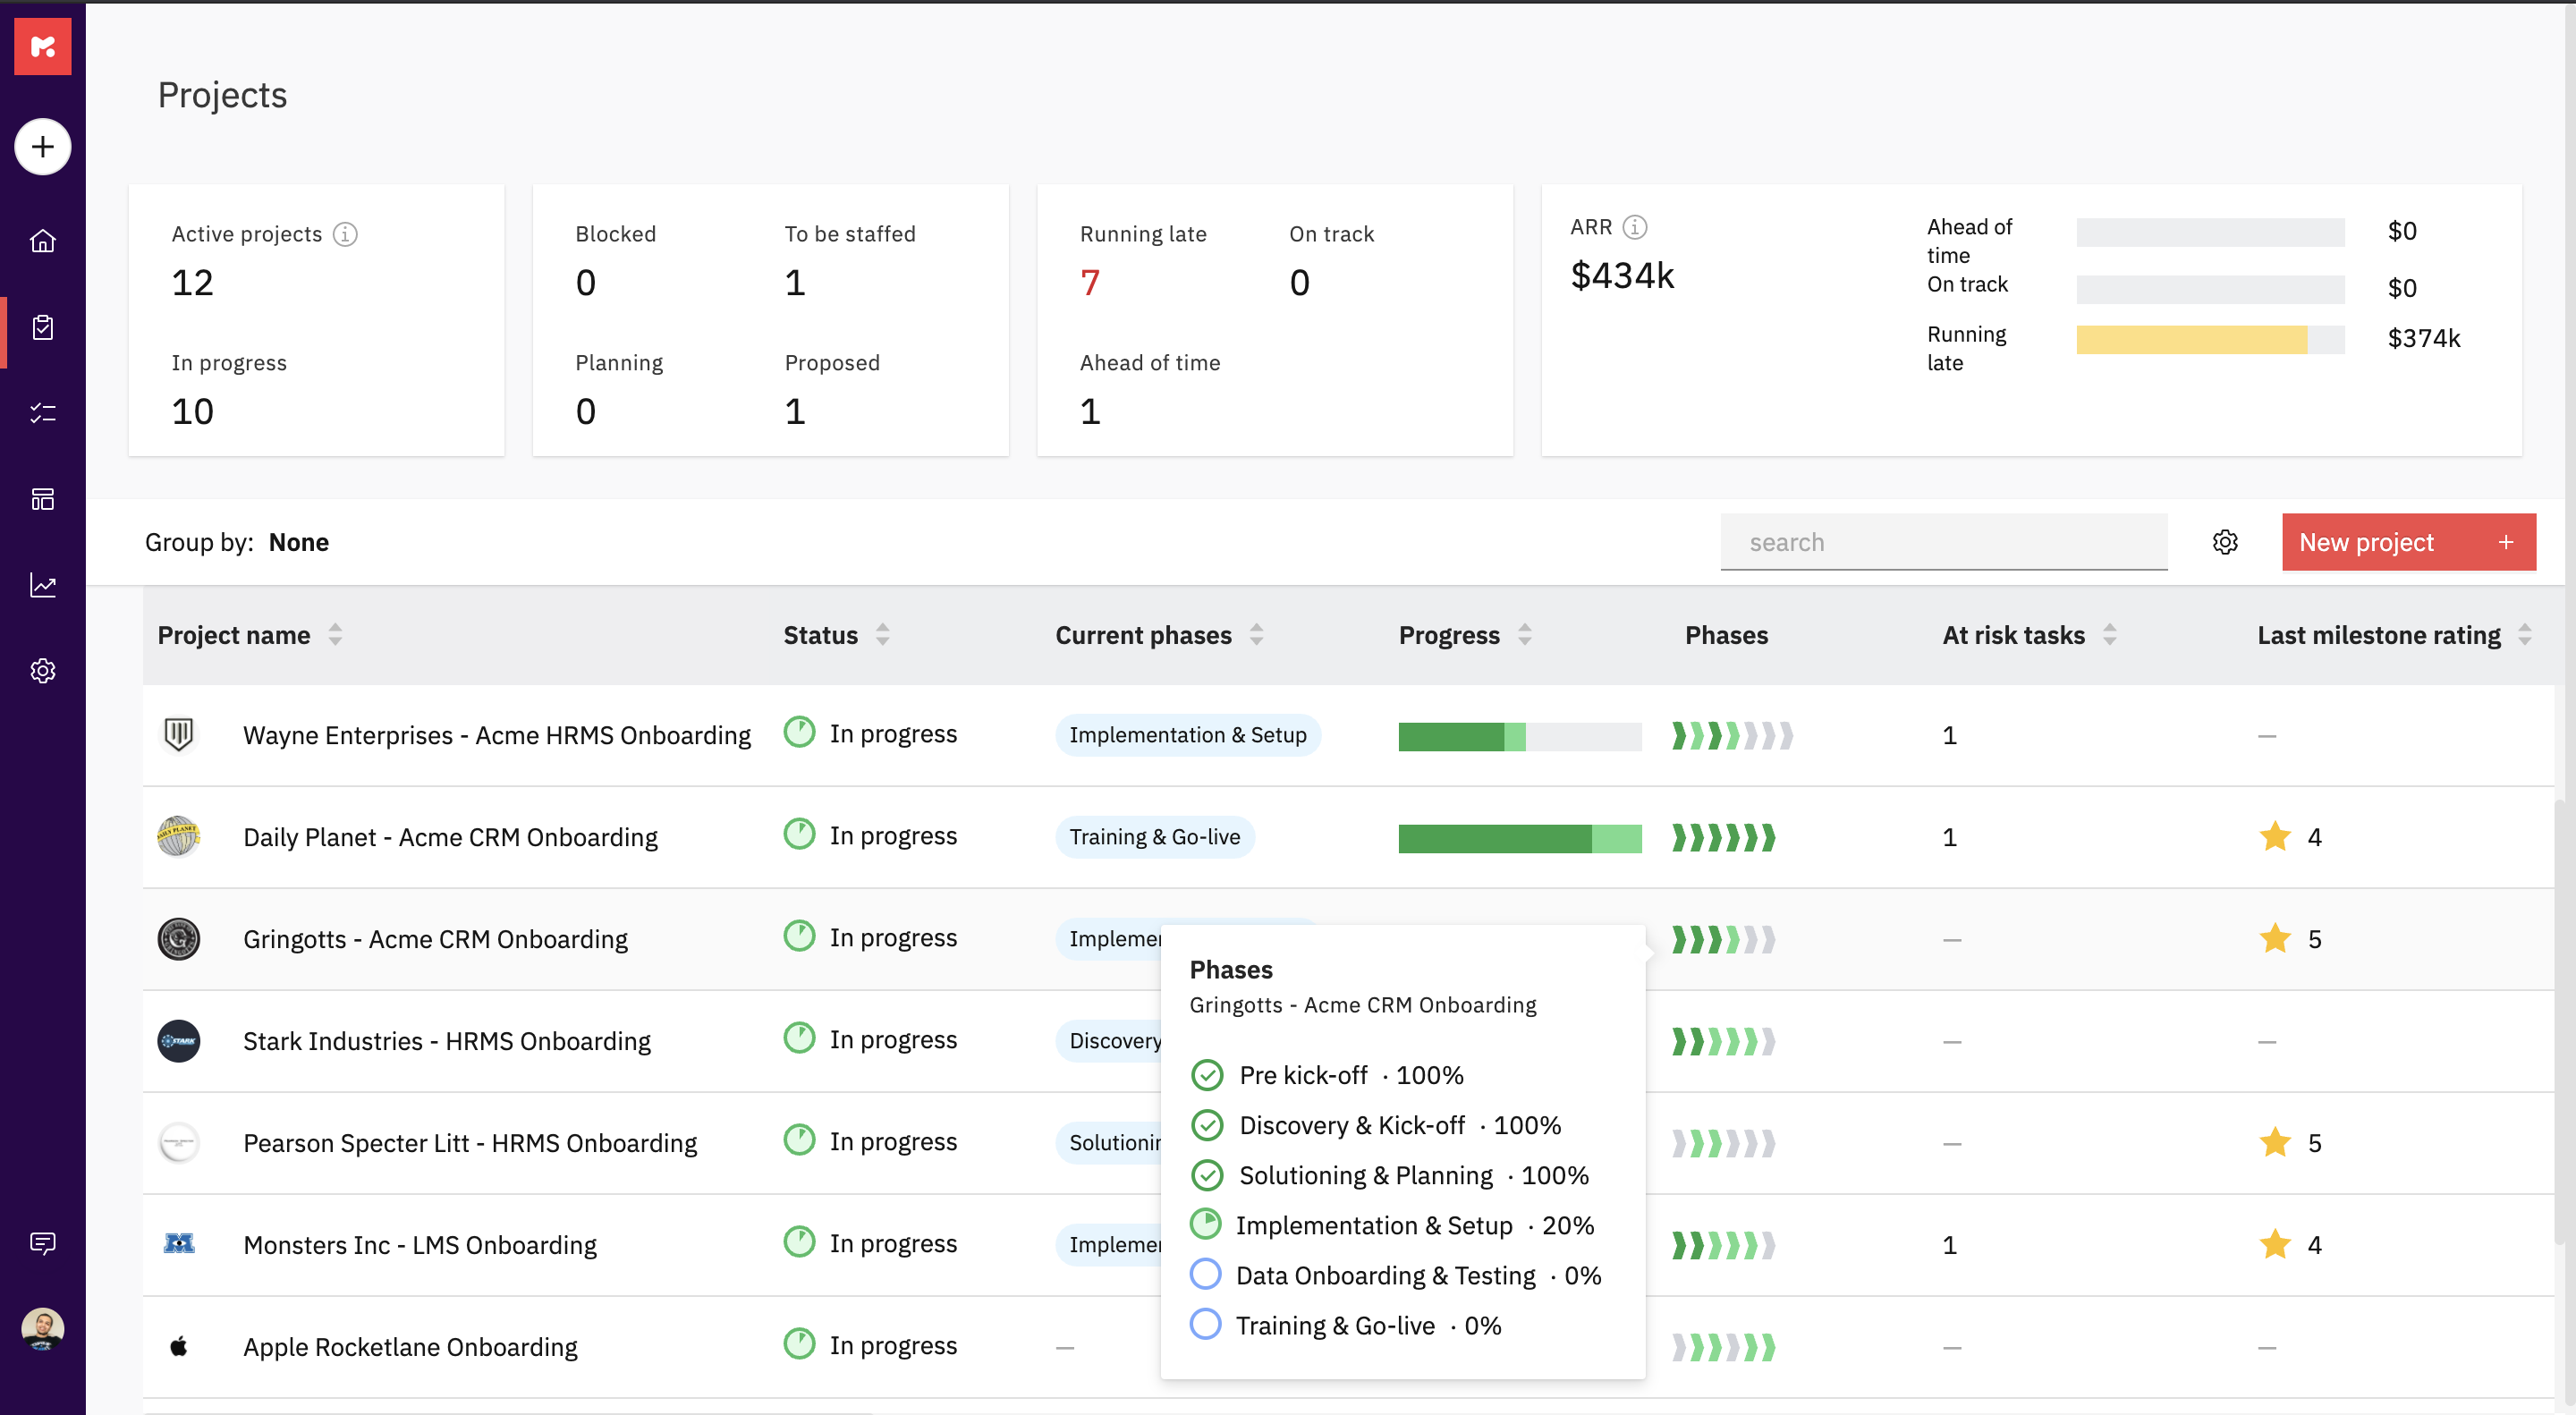2576x1415 pixels.
Task: Open user profile avatar at sidebar bottom
Action: click(x=42, y=1329)
